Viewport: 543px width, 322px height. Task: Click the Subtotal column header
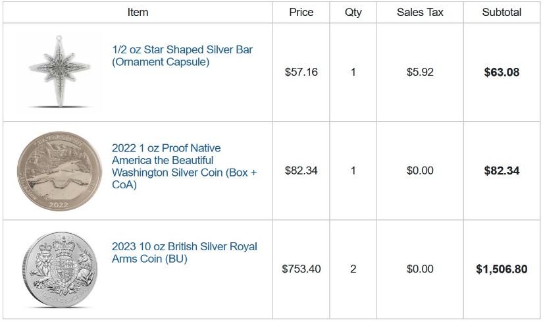pos(502,13)
